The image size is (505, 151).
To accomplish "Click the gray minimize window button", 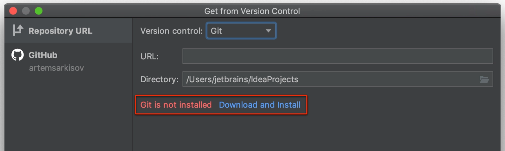I will click(x=26, y=11).
